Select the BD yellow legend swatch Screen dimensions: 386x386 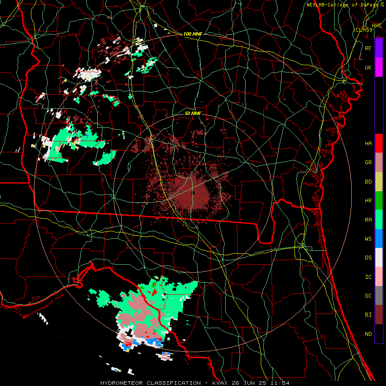click(x=379, y=182)
